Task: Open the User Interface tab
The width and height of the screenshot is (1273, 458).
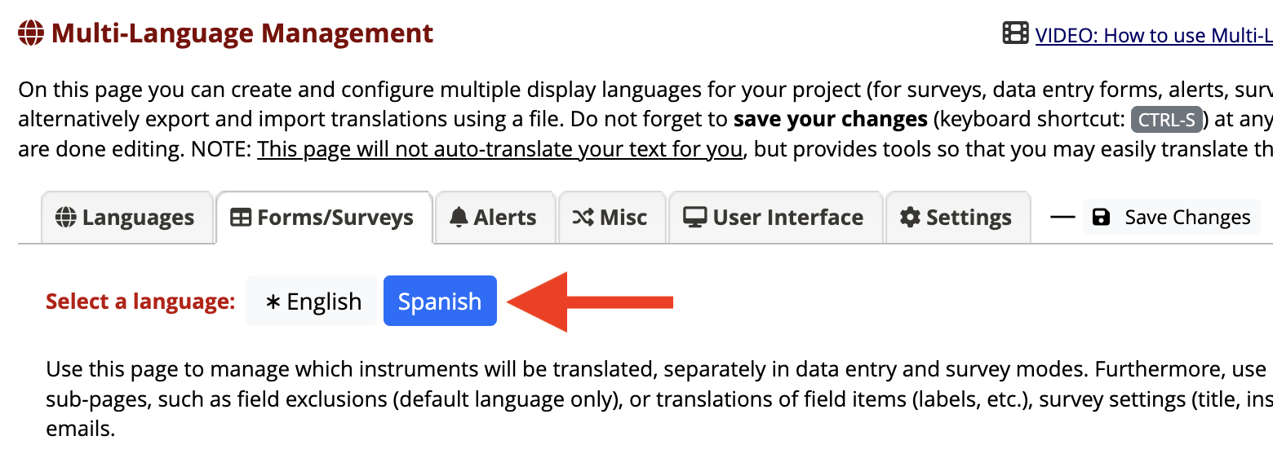Action: (x=775, y=218)
